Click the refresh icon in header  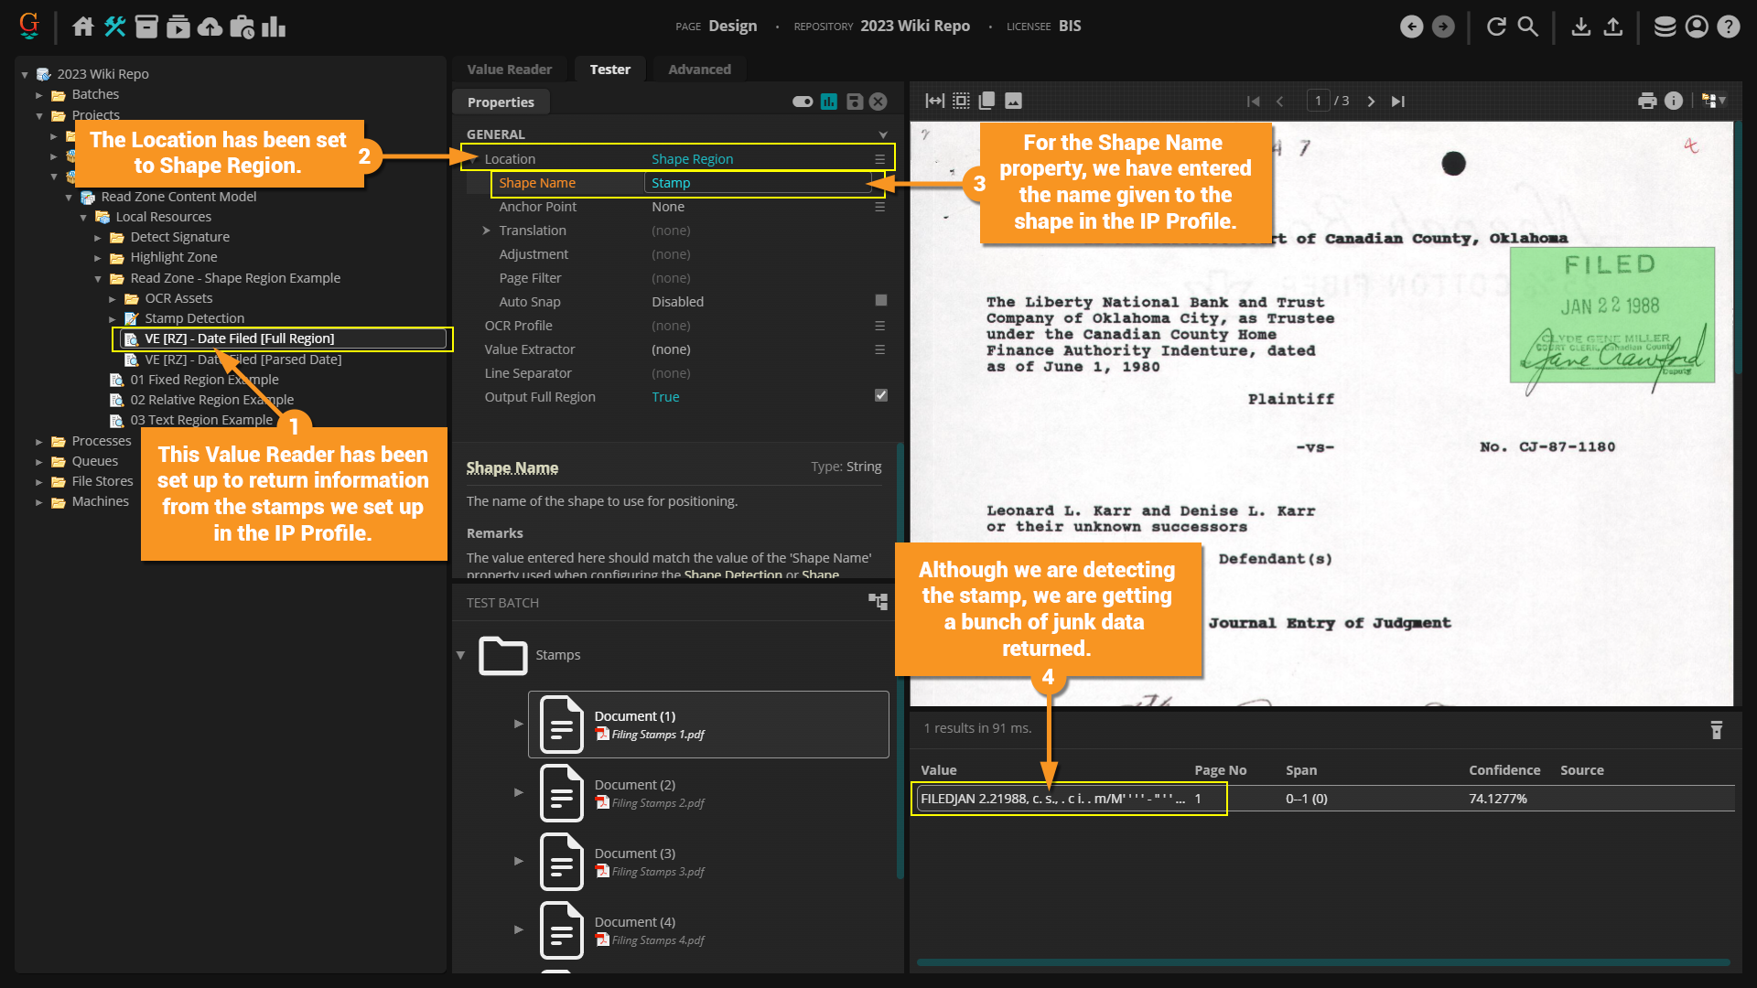coord(1496,27)
